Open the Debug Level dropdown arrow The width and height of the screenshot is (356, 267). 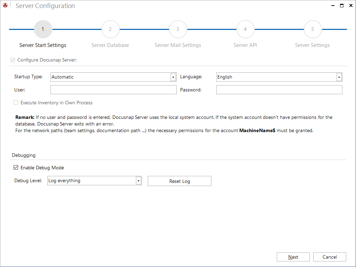tap(138, 181)
